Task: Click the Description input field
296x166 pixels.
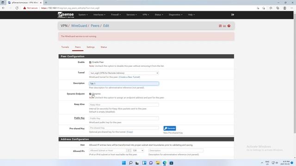Action: (x=124, y=83)
